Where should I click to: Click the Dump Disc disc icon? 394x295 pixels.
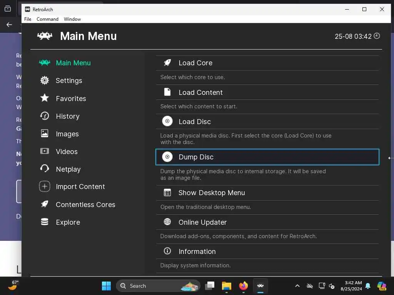pyautogui.click(x=167, y=157)
